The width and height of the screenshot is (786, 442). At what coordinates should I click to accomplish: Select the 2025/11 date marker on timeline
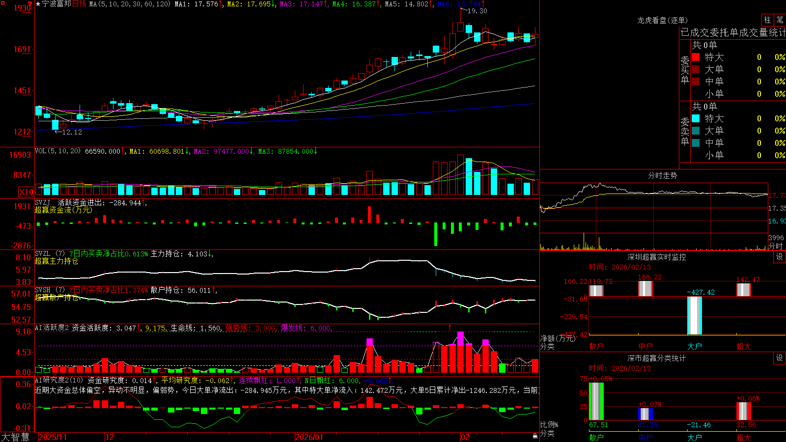click(53, 437)
